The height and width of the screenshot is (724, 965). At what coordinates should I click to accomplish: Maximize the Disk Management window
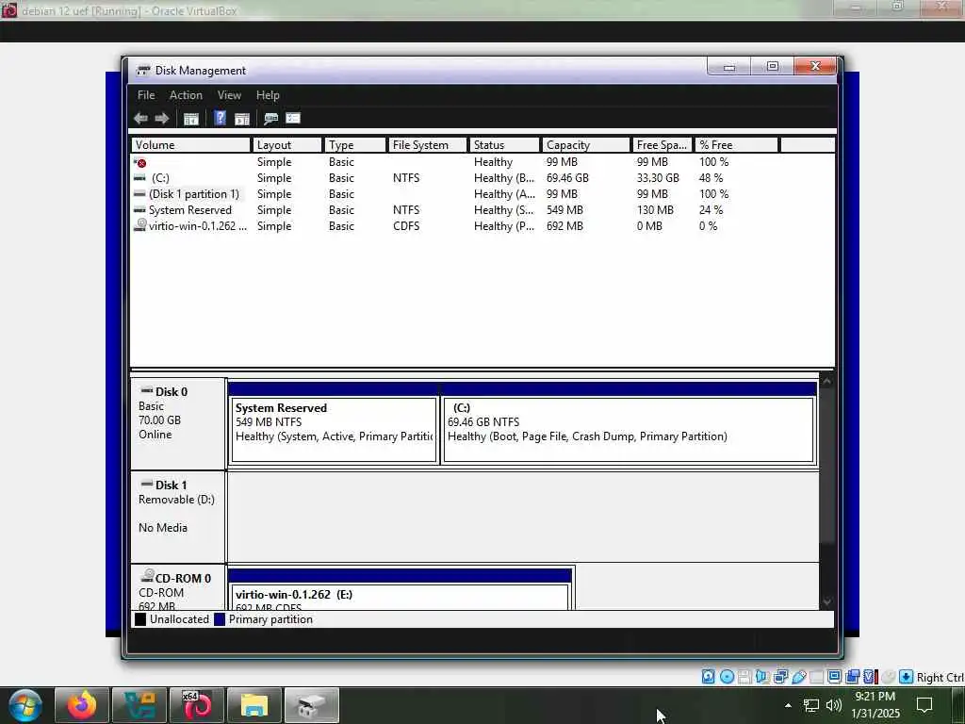773,66
